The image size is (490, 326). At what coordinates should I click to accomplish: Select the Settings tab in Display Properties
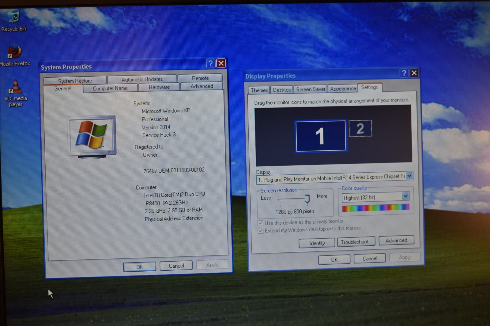[370, 87]
